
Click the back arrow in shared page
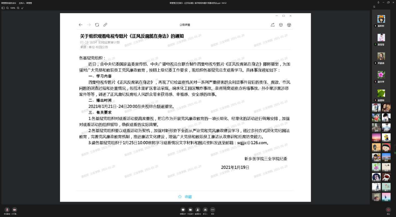(81, 25)
